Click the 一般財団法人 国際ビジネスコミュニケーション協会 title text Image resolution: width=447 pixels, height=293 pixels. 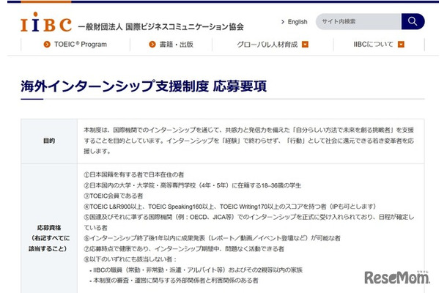point(160,27)
